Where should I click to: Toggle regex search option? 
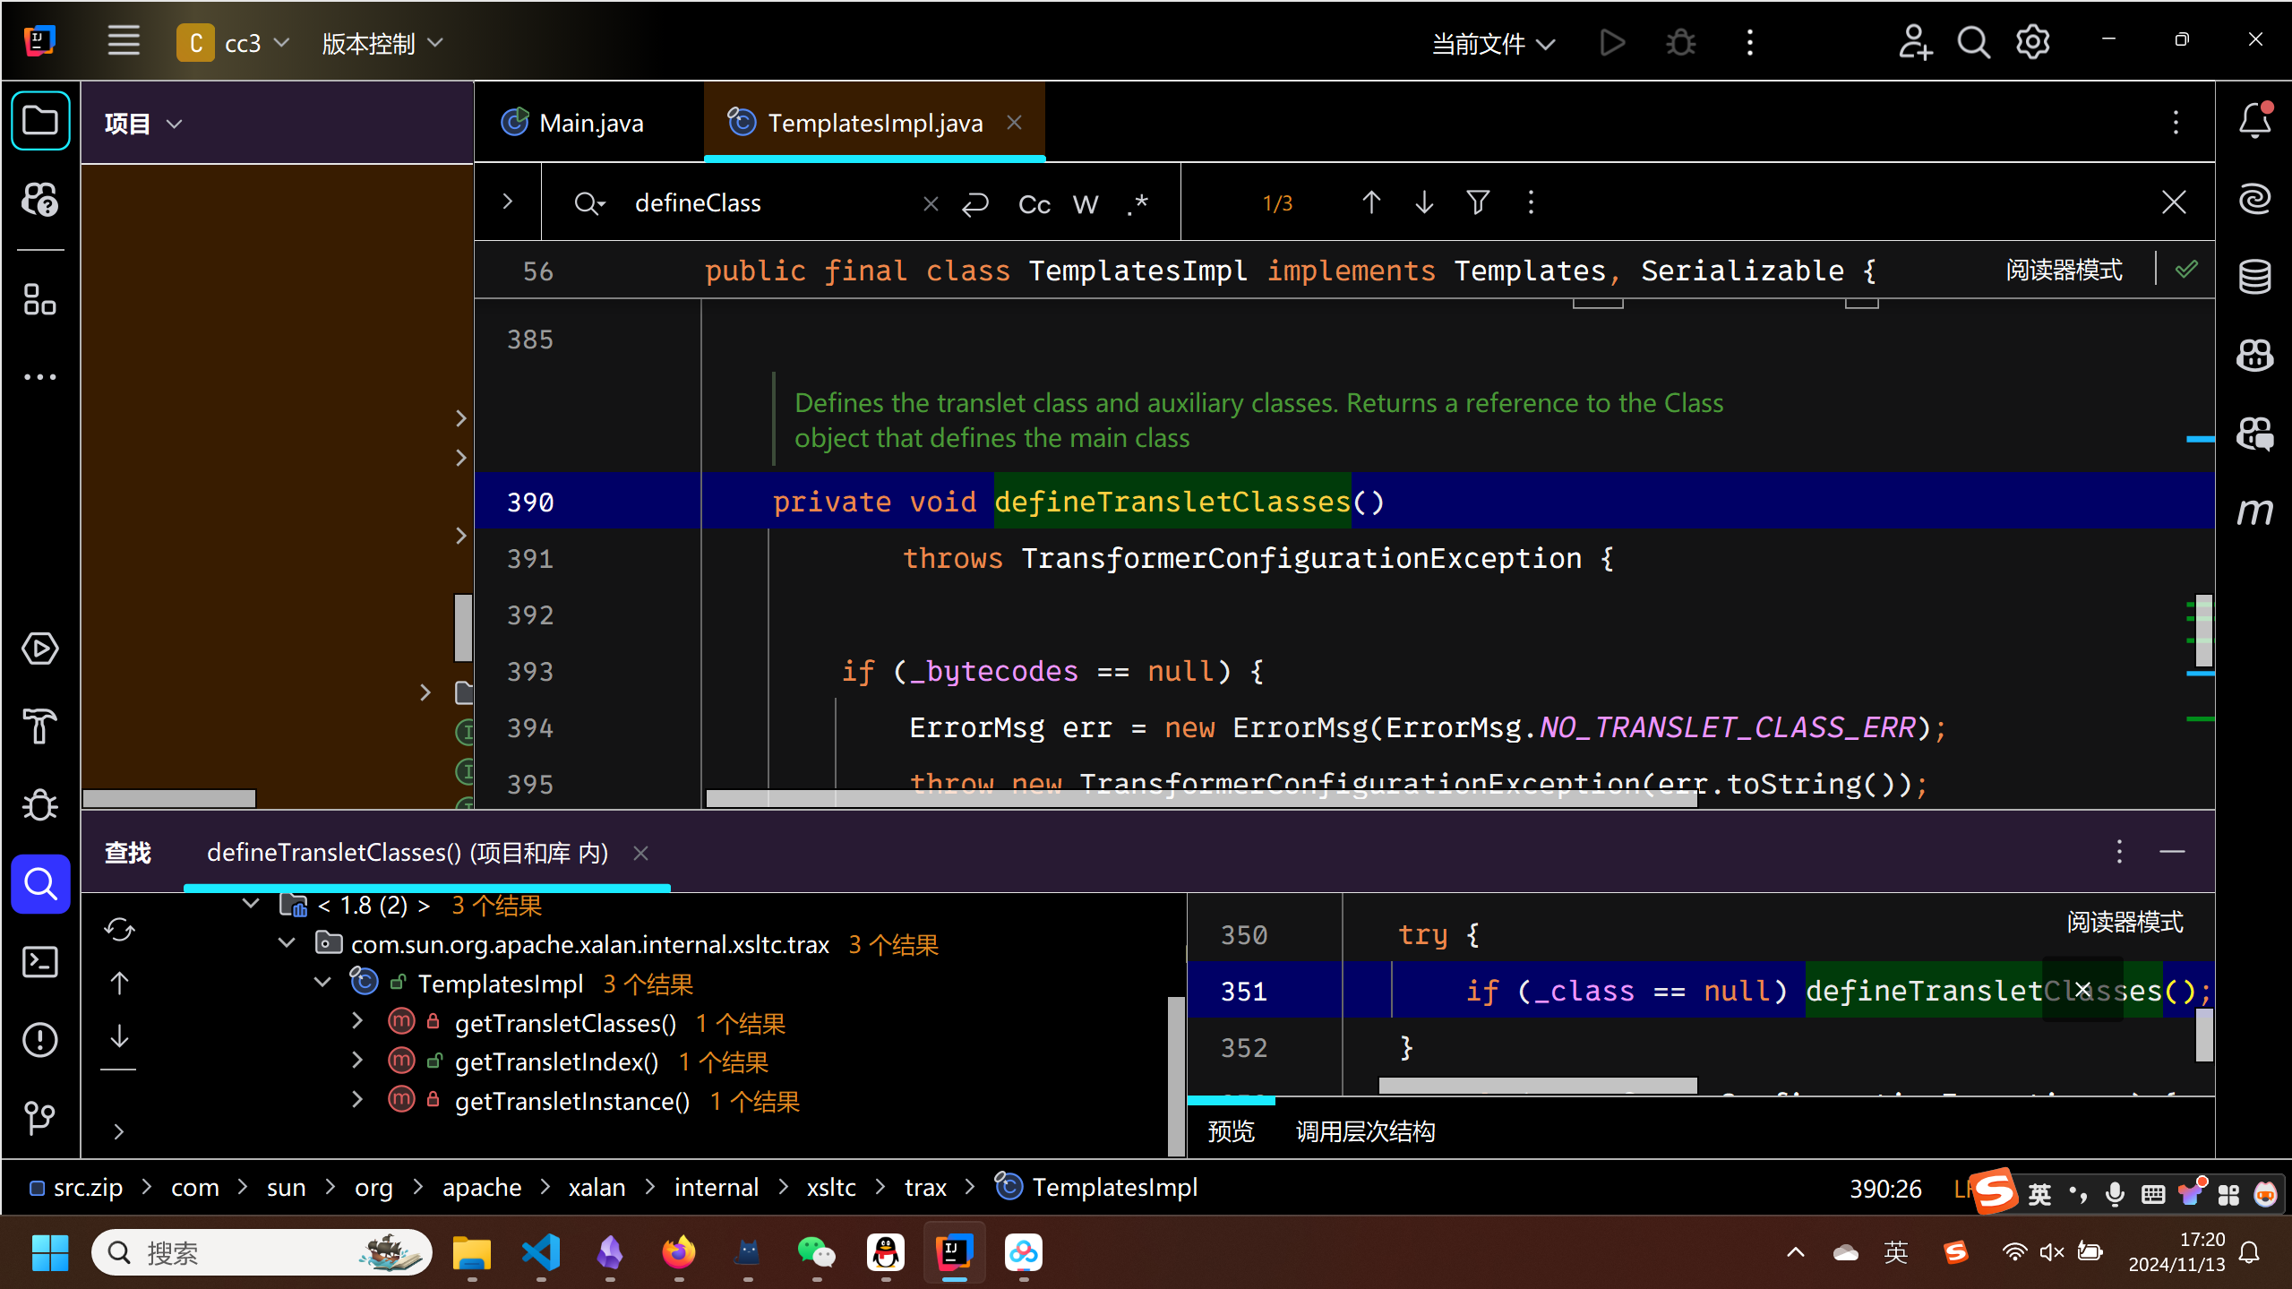click(x=1137, y=204)
